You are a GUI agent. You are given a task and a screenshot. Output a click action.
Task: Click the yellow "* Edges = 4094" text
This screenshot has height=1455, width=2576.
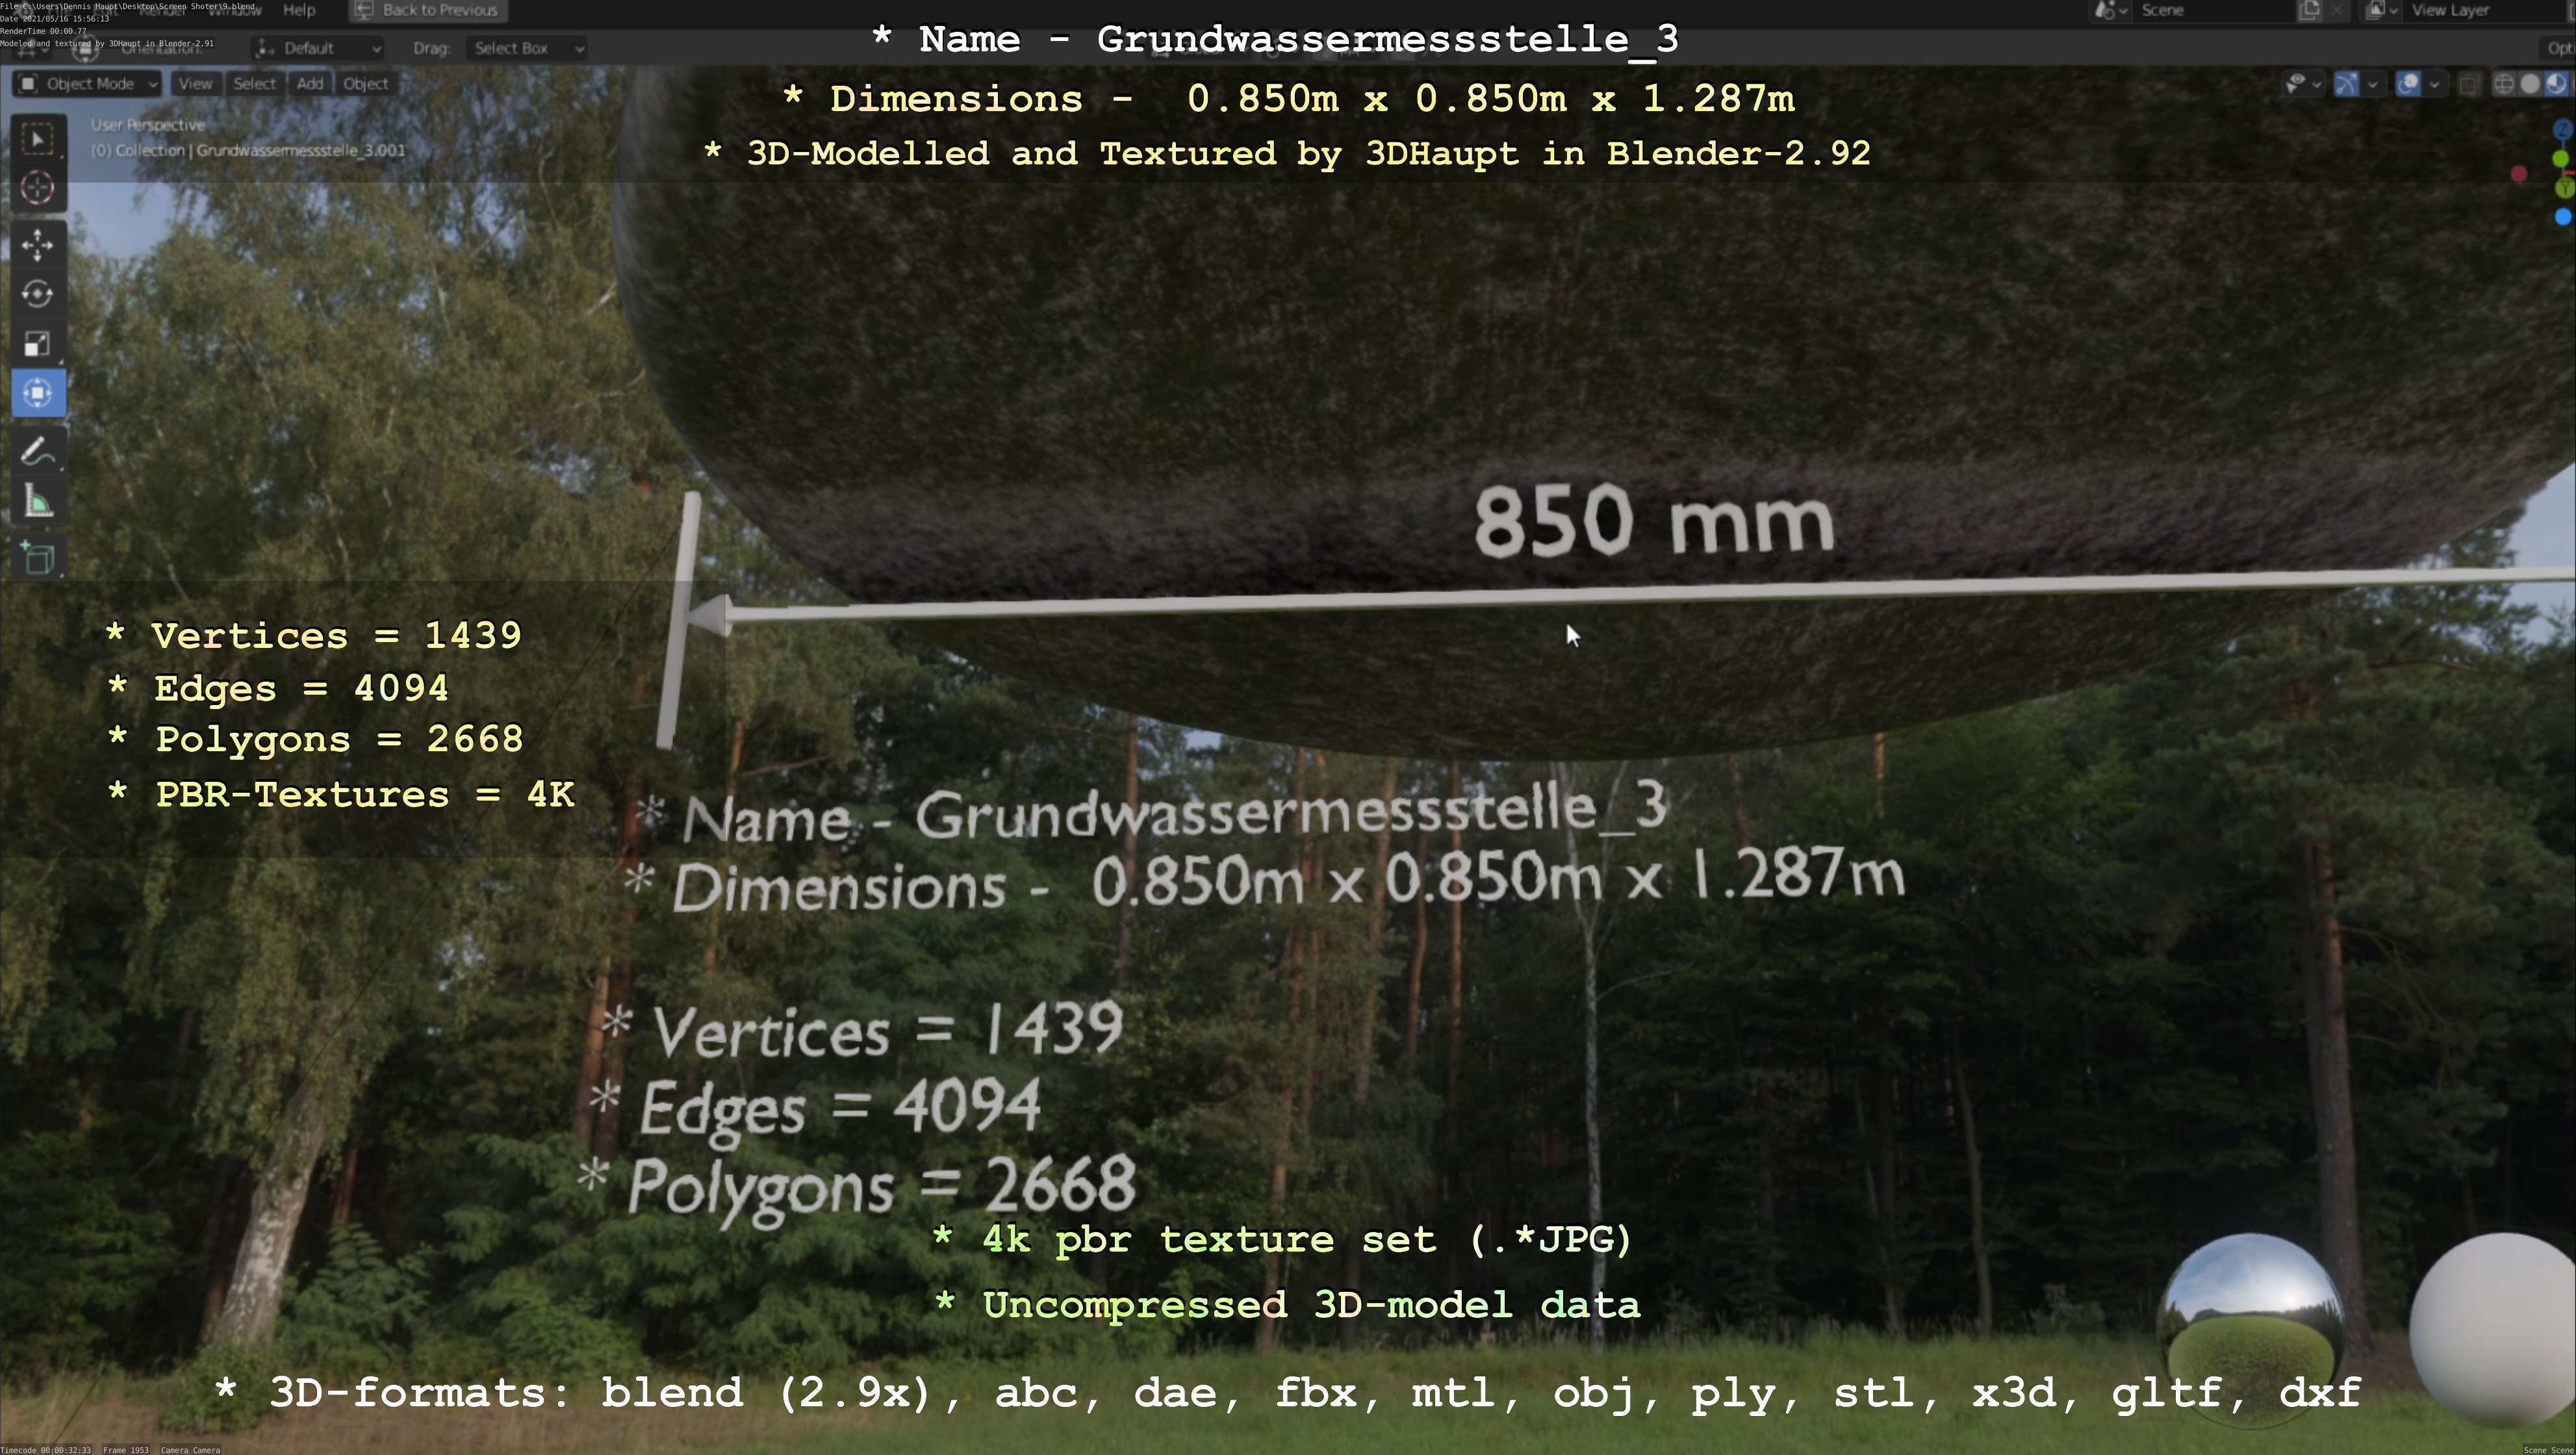[277, 688]
